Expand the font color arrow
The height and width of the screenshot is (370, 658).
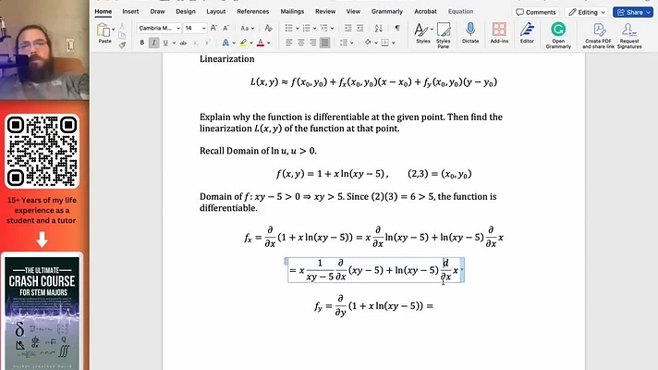(x=269, y=43)
